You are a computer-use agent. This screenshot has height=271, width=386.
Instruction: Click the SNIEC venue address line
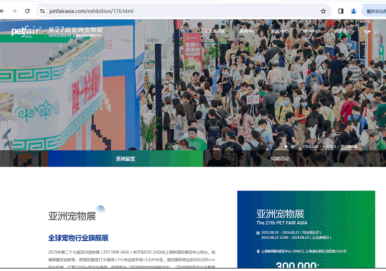click(x=304, y=251)
